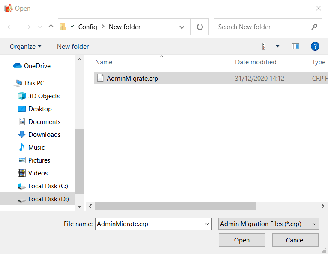
Task: Click the change view icon
Action: click(x=266, y=46)
